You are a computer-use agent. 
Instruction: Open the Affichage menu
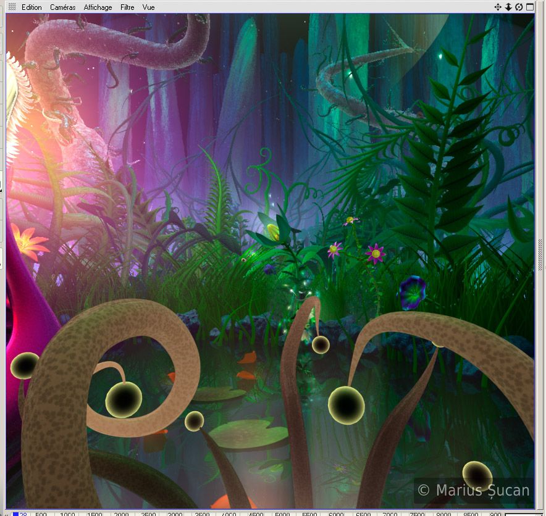point(98,7)
